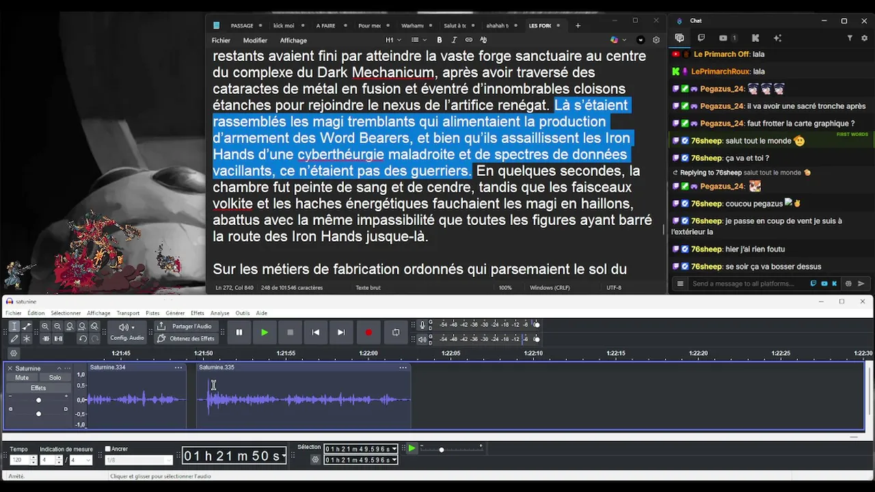The image size is (875, 492).
Task: Click the Tempo value field
Action: pyautogui.click(x=19, y=460)
